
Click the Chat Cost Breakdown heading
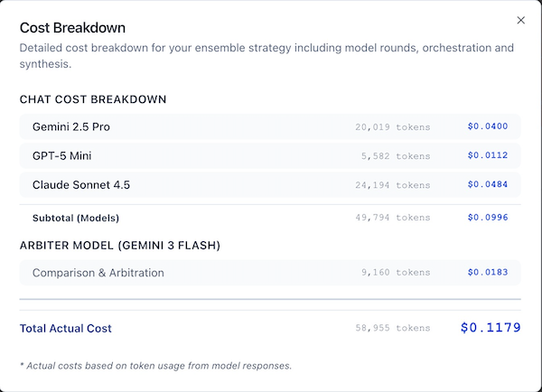pos(93,99)
